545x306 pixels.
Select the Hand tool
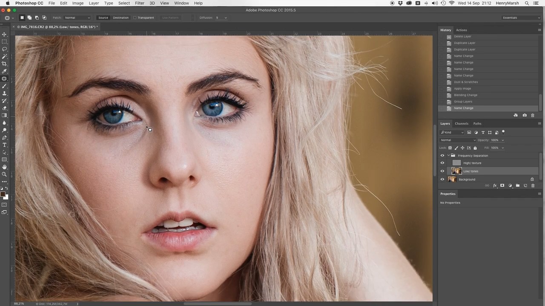coord(5,167)
